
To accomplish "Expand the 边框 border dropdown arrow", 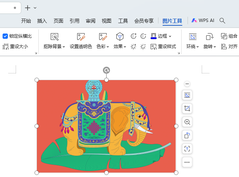I will [x=170, y=37].
